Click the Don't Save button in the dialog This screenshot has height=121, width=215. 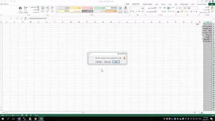coord(107,62)
